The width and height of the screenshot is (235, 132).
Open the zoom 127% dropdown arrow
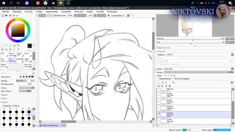point(75,15)
